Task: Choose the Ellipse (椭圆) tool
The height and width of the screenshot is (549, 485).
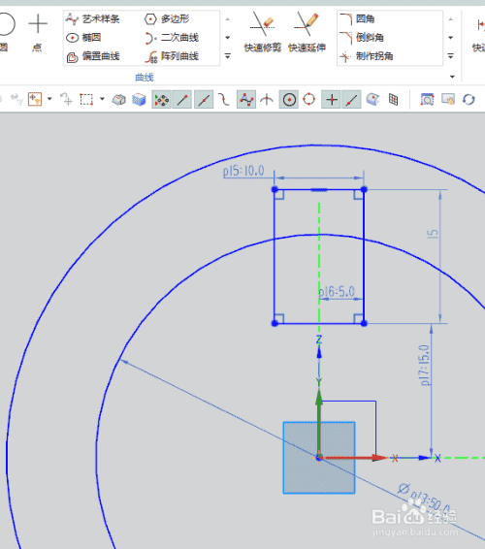Action: tap(83, 38)
